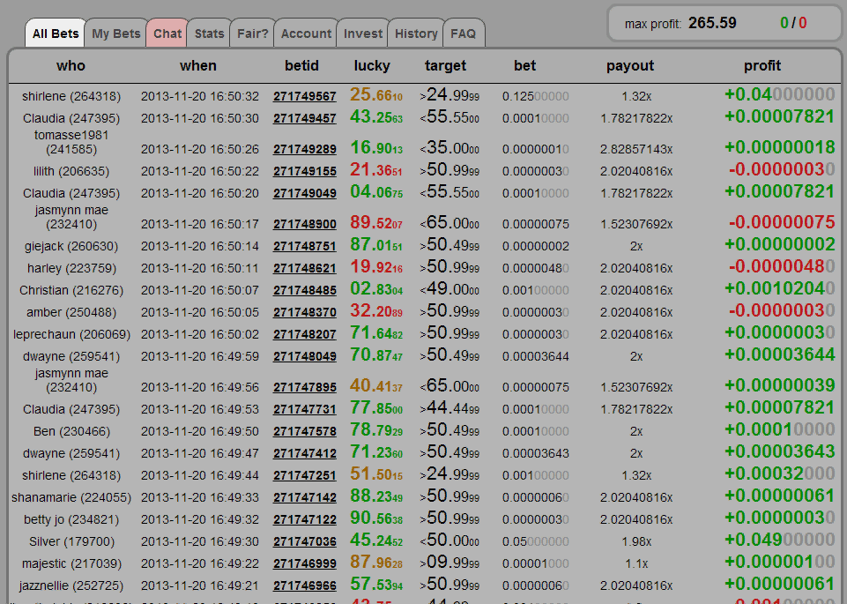This screenshot has width=847, height=604.
Task: Select user Ben (230466)
Action: (x=71, y=432)
